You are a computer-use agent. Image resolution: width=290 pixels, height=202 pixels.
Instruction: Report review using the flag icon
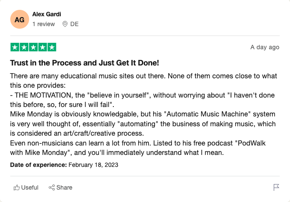pos(276,187)
